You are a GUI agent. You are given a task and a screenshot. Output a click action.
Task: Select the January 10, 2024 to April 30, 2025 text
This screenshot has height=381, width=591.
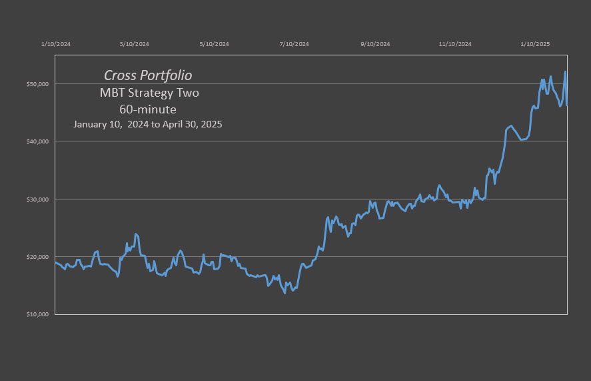point(148,124)
